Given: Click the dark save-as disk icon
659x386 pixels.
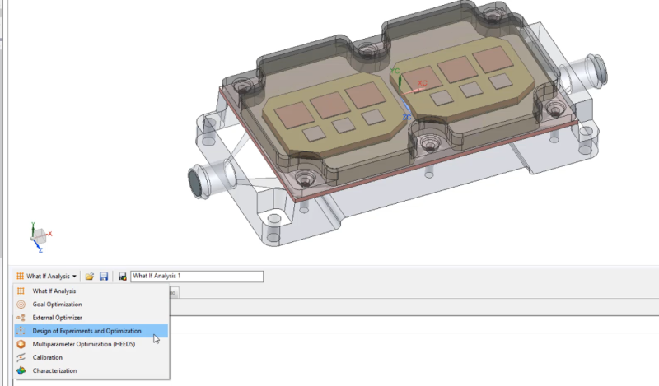Looking at the screenshot, I should point(122,277).
